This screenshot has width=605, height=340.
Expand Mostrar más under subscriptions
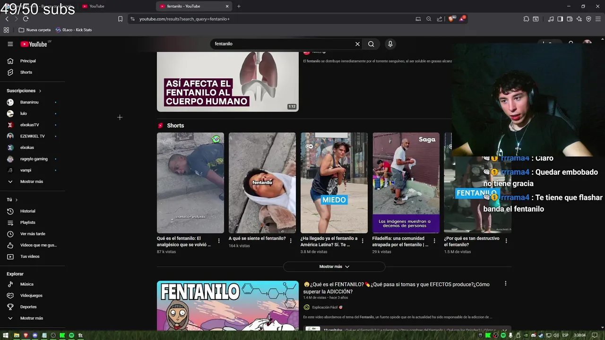(x=32, y=181)
